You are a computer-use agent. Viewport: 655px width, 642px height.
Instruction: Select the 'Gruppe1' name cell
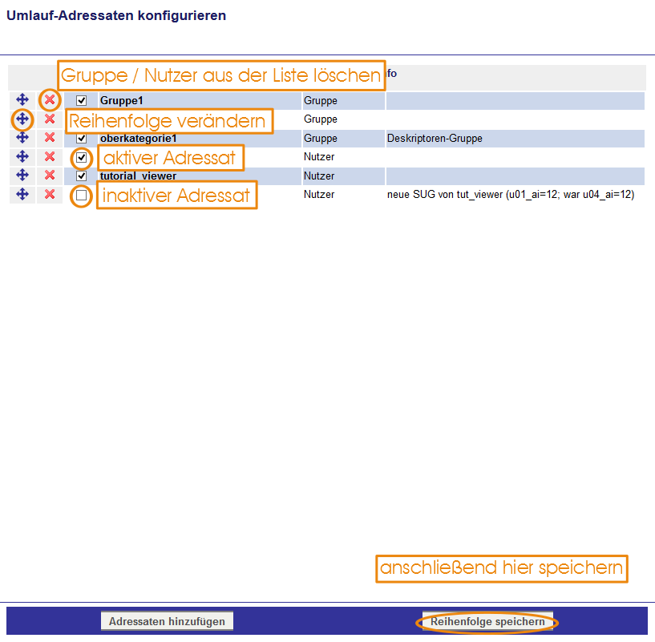tap(200, 101)
